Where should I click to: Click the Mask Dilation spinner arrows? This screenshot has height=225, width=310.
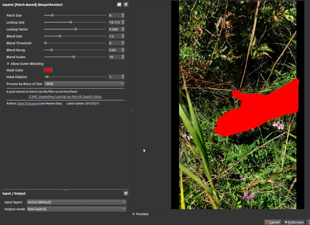123,77
